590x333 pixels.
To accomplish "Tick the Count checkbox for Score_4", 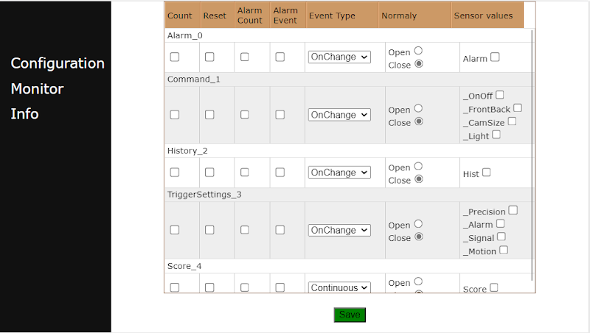I will [x=175, y=287].
